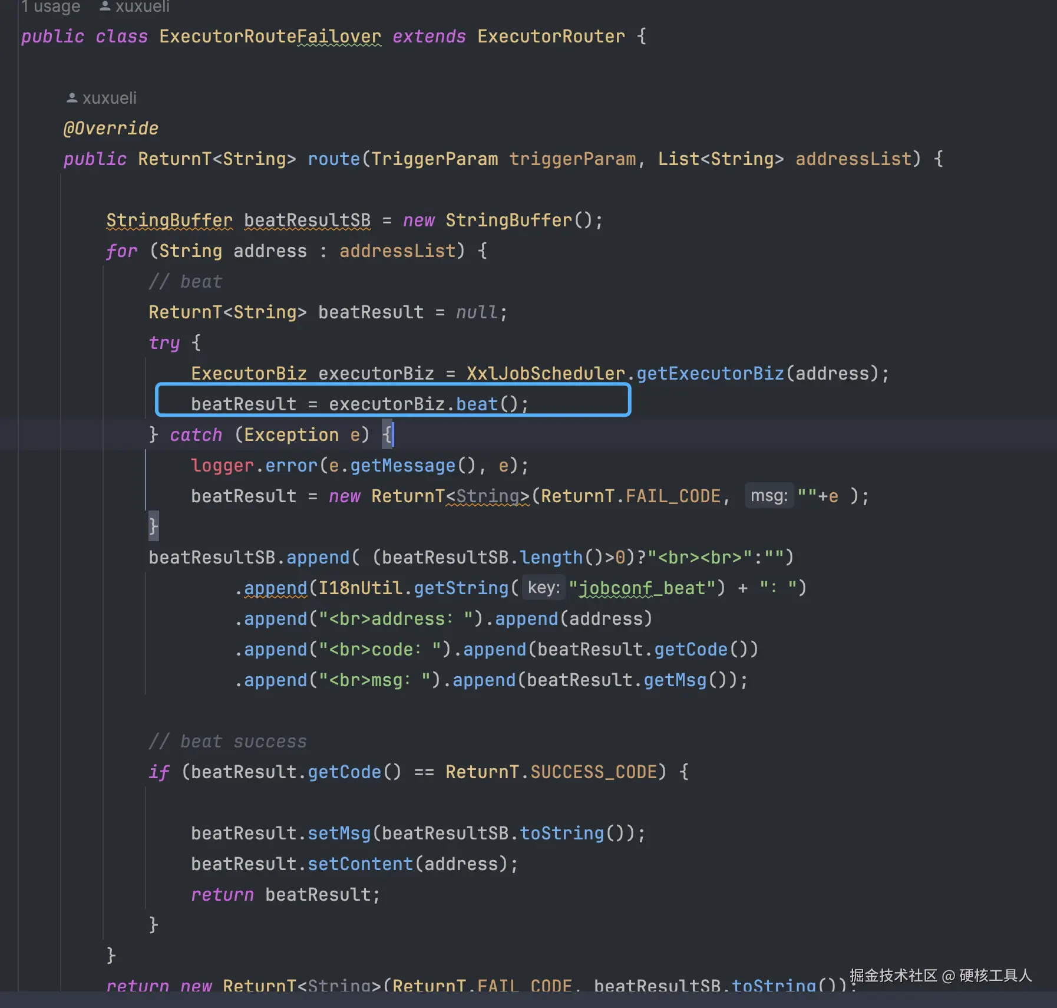Click the if keyword

[158, 772]
